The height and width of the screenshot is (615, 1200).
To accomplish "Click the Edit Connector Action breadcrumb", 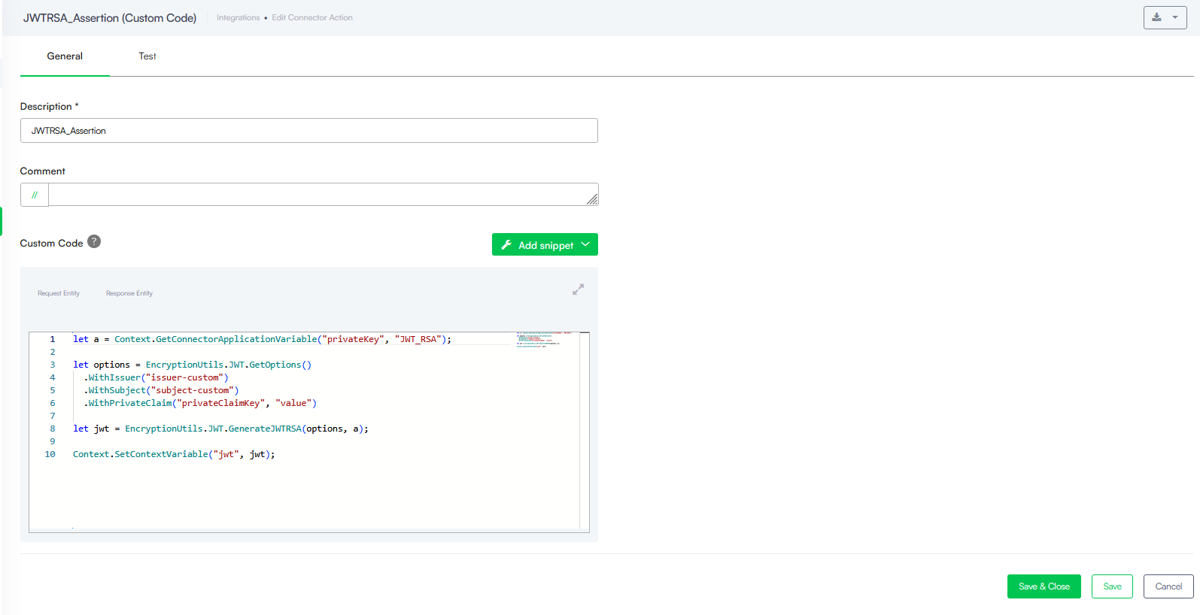I will 312,17.
